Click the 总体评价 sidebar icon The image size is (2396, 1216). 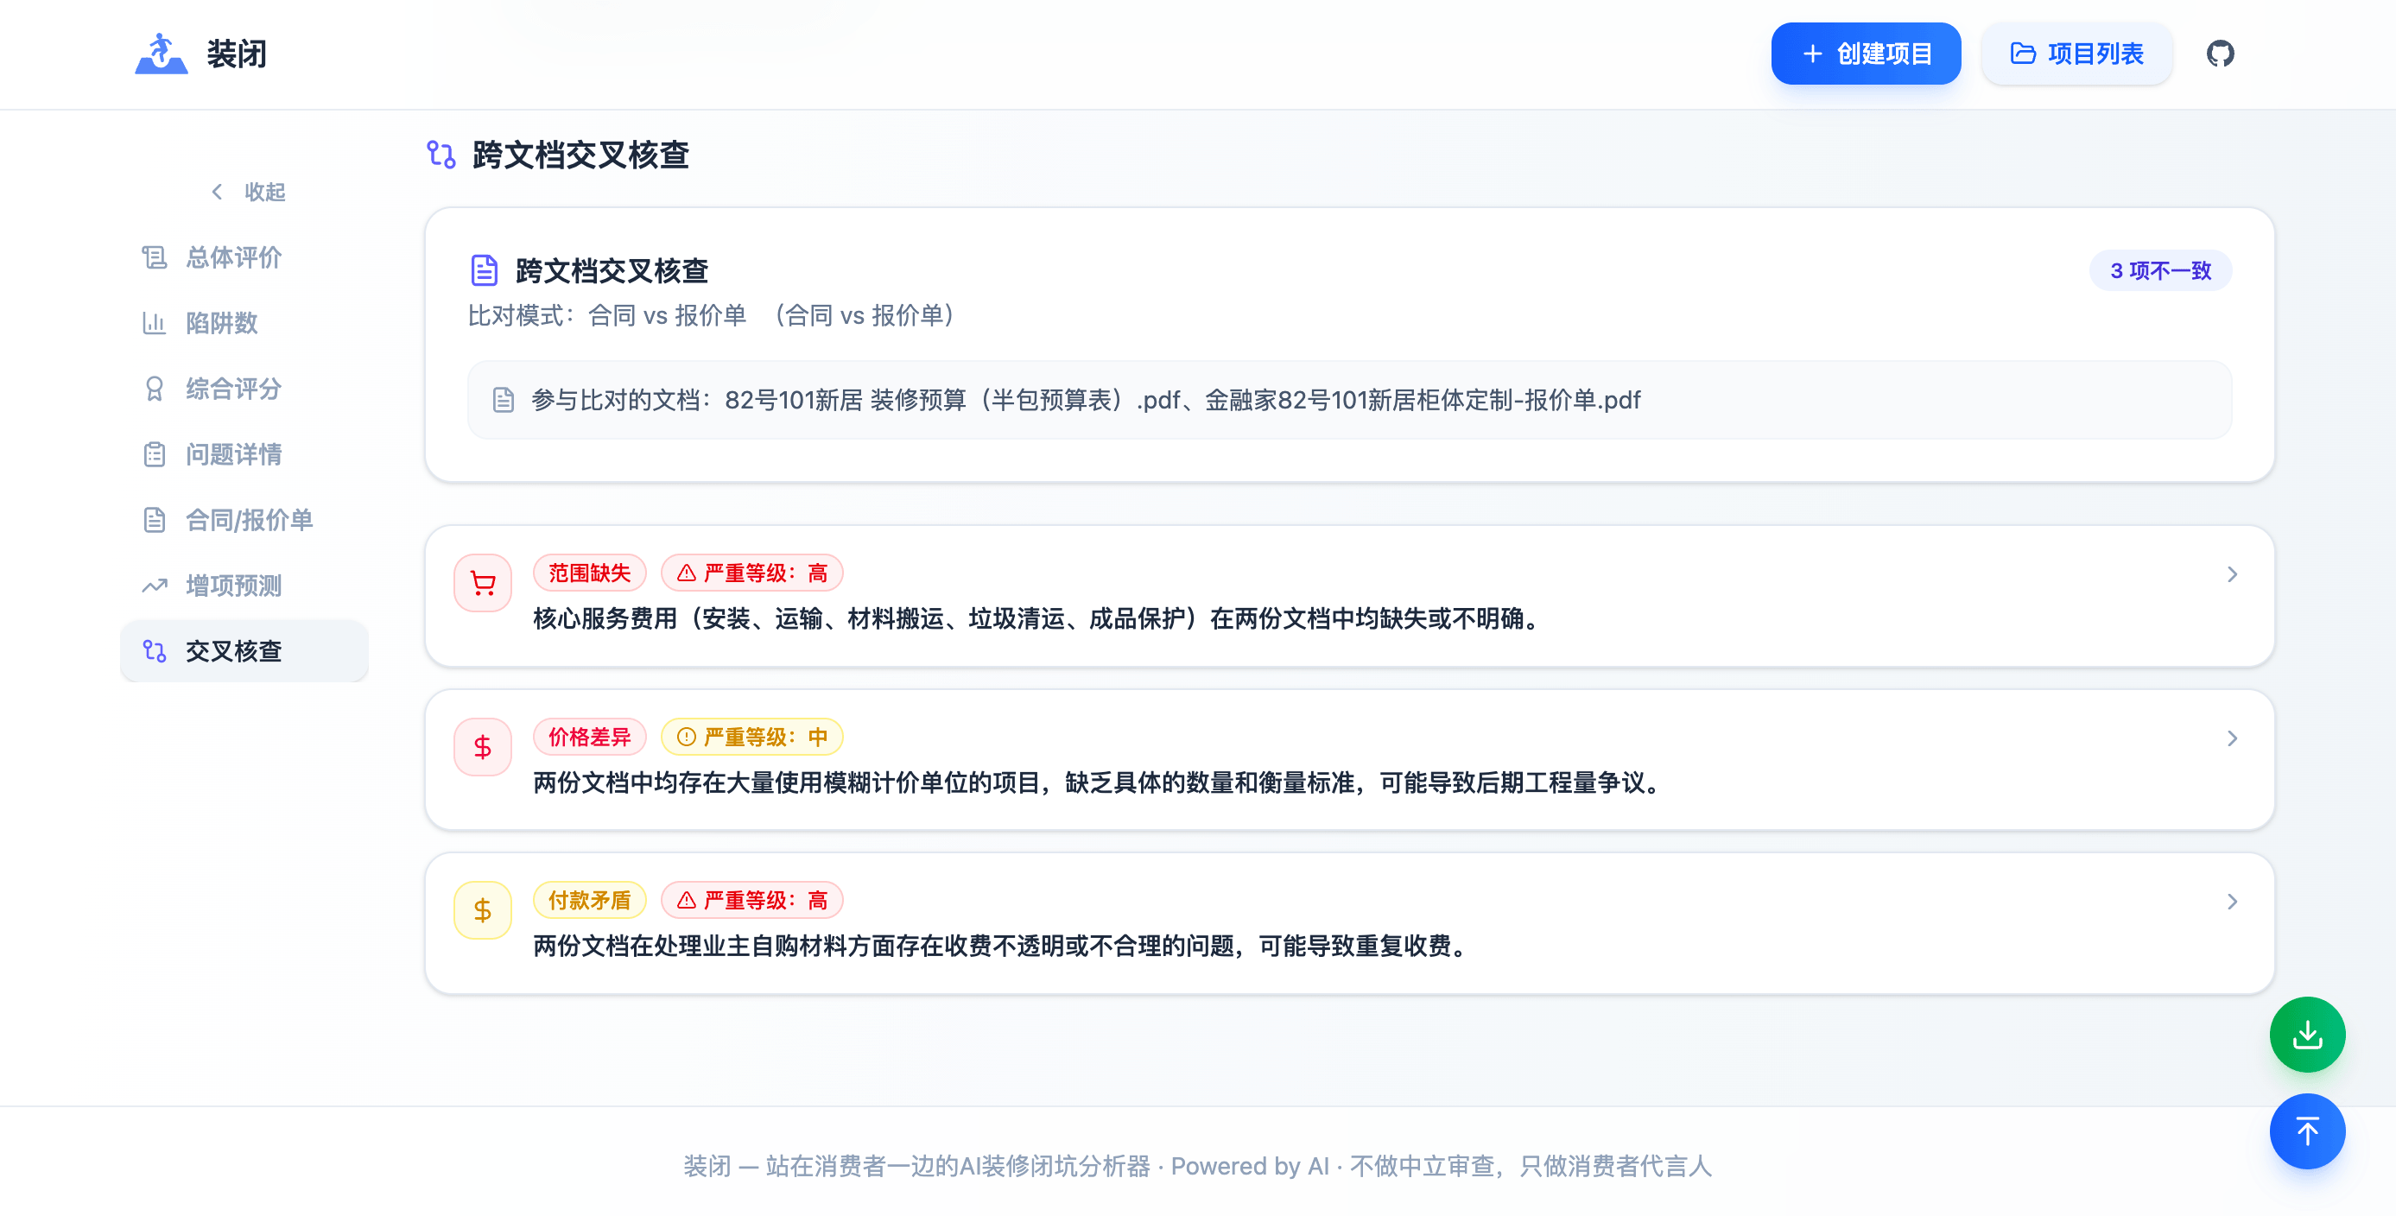pyautogui.click(x=155, y=257)
